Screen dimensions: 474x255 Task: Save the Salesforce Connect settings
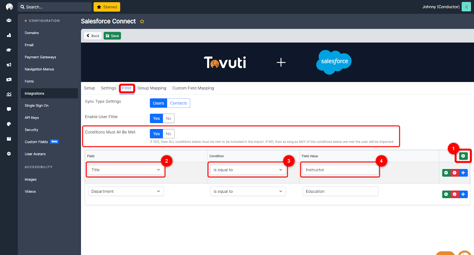tap(112, 36)
